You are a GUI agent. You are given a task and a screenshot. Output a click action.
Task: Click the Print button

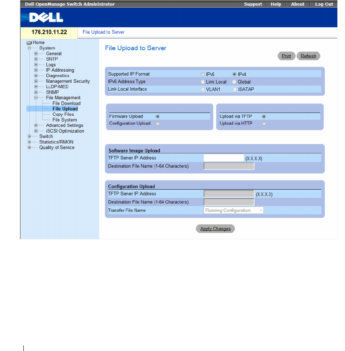[x=286, y=56]
